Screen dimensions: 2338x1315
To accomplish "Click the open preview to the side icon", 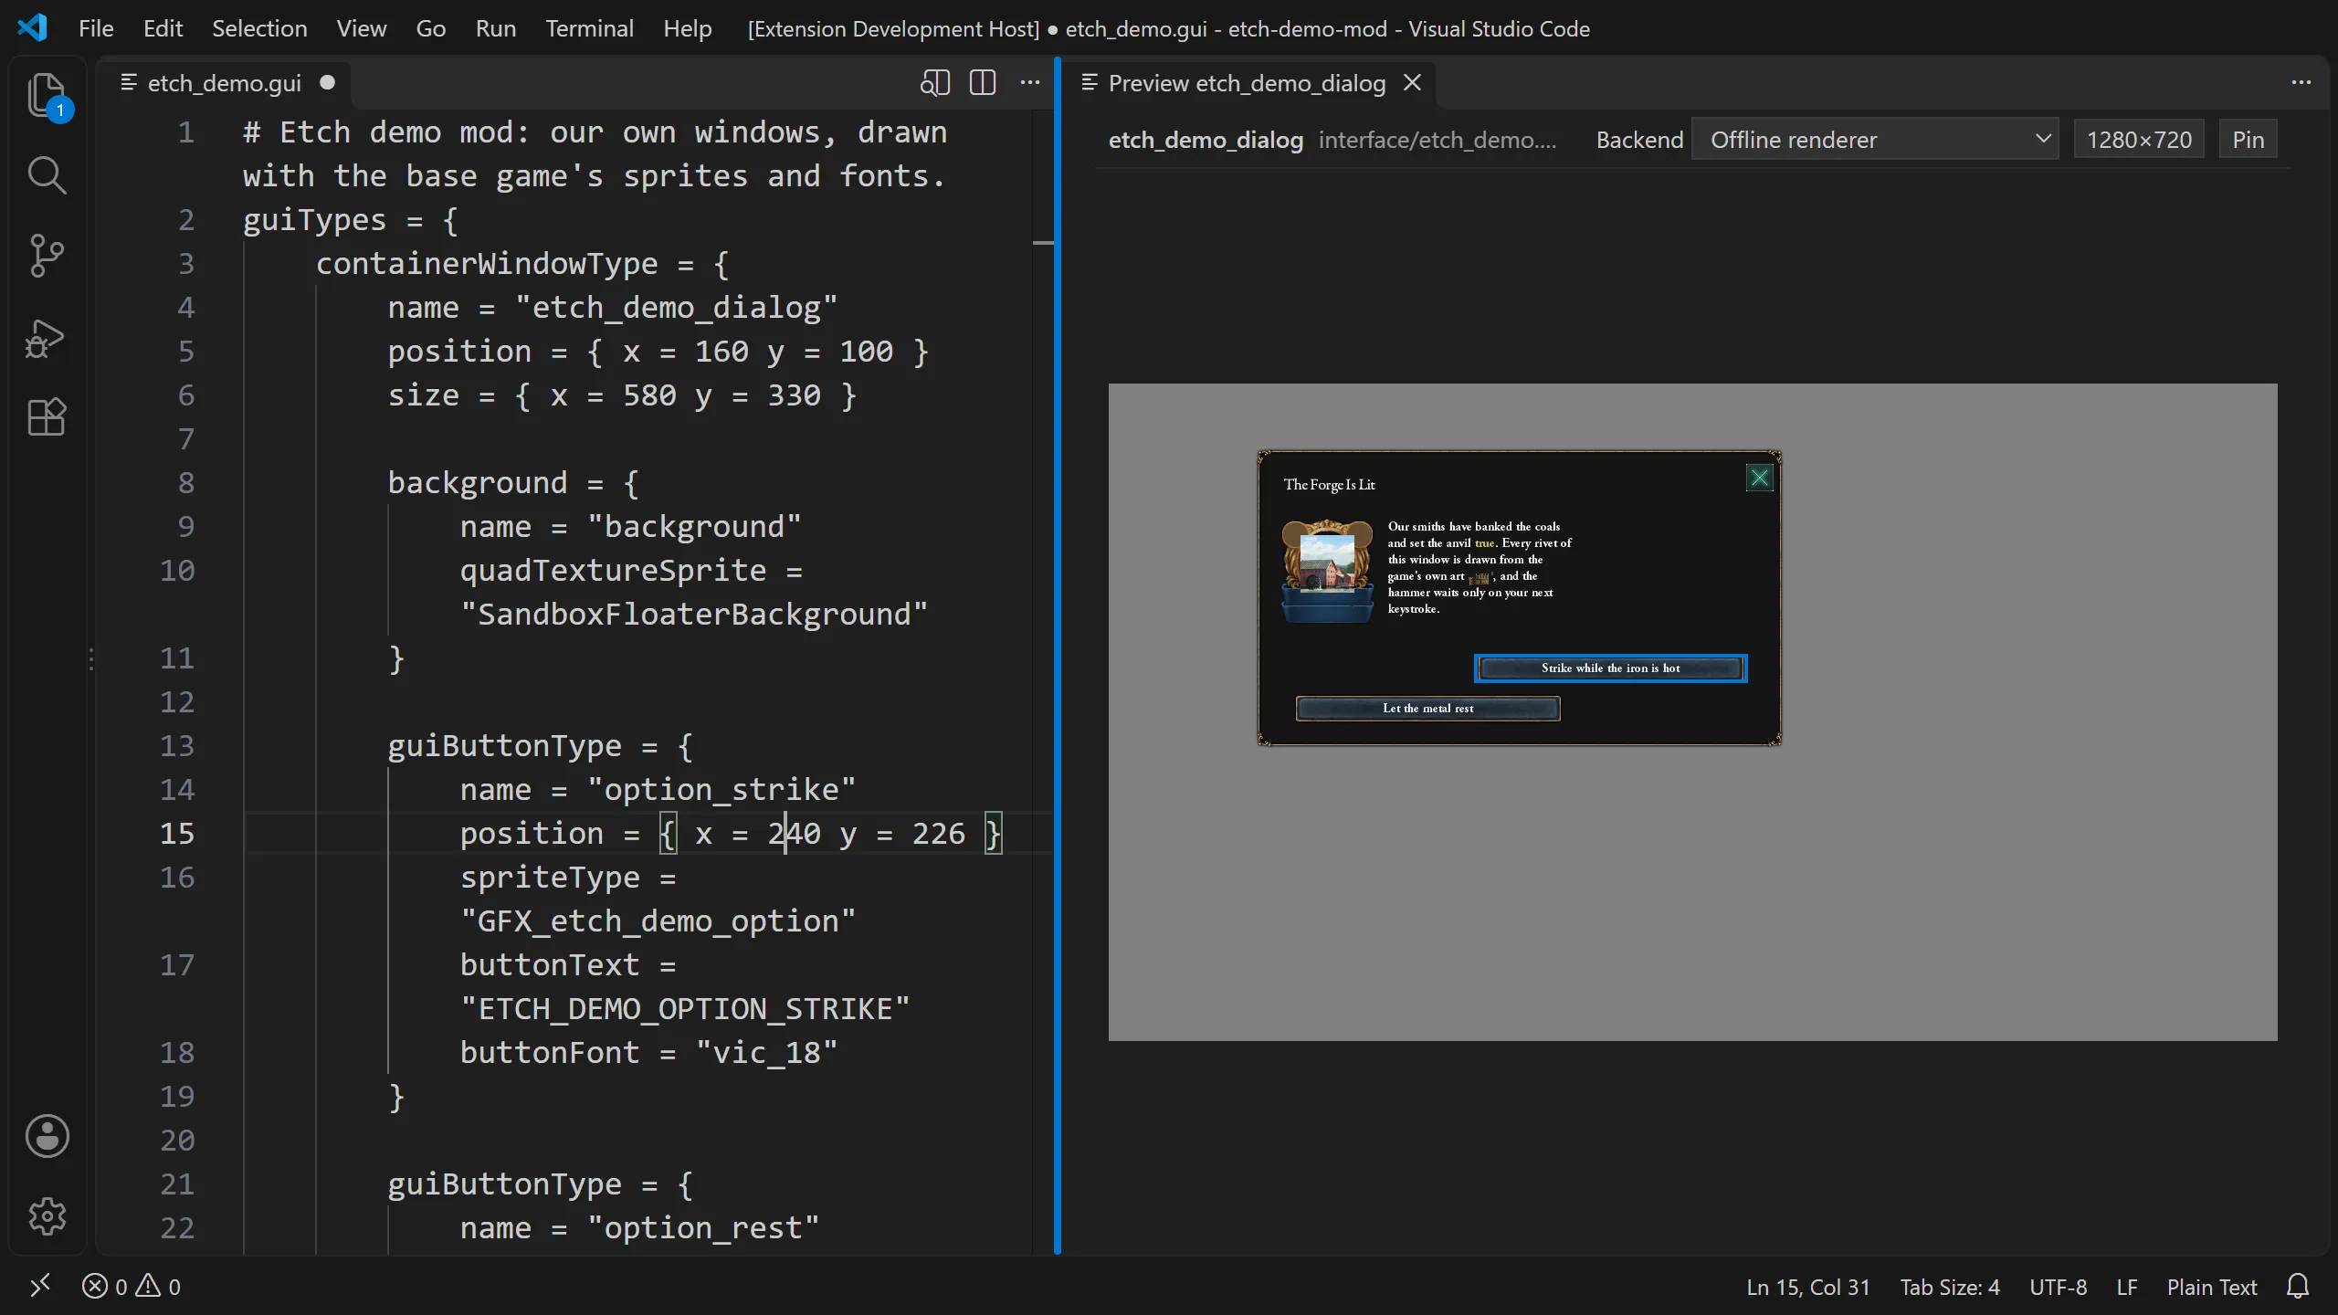I will coord(935,83).
